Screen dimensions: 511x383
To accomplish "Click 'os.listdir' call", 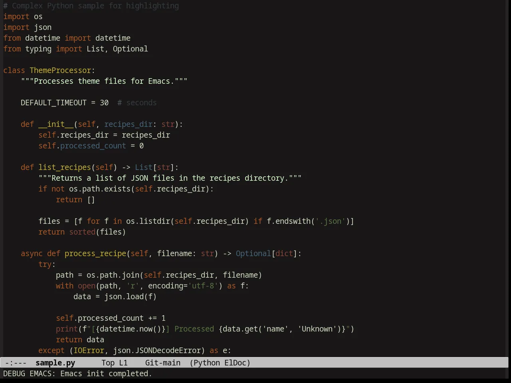I will 148,221.
